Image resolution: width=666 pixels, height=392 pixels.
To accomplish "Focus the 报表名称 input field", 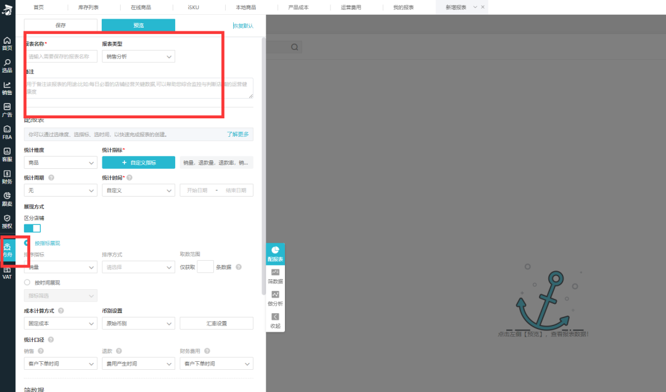I will [60, 57].
